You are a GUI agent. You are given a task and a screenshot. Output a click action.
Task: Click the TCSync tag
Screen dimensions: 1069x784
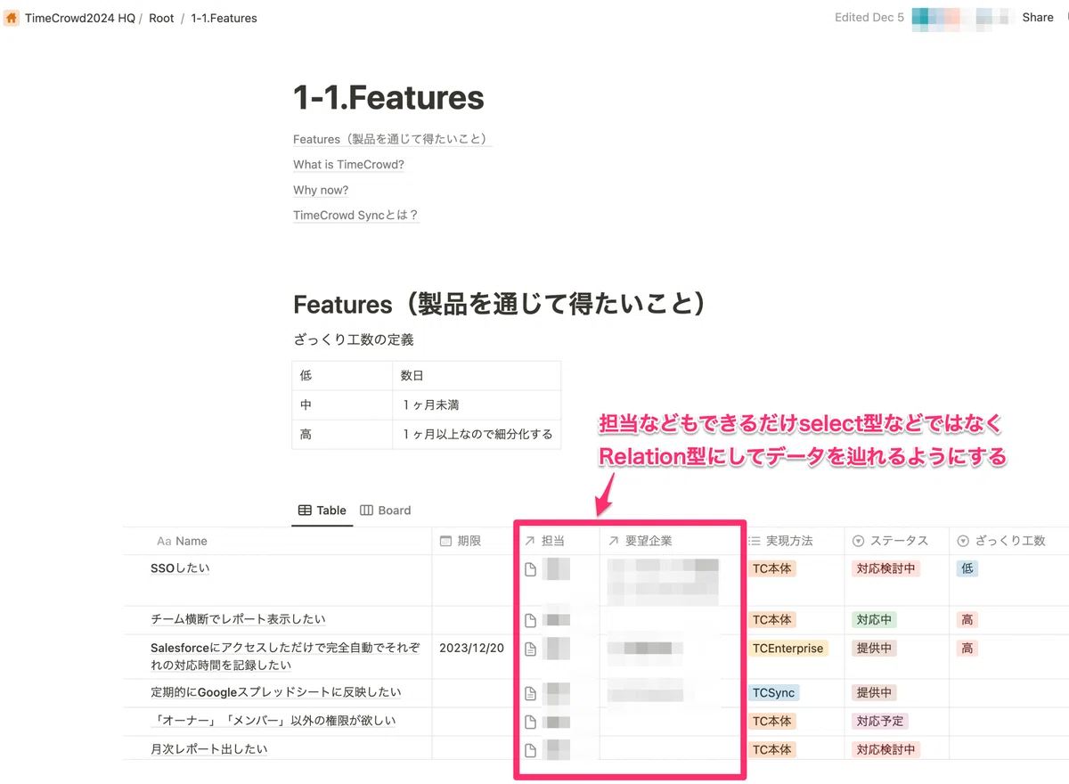pos(773,692)
